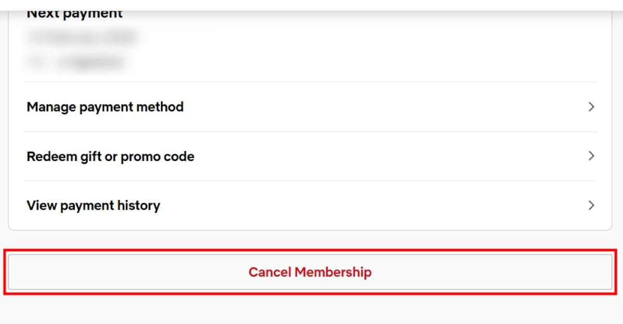Click inside the highlighted red rectangle
Image resolution: width=623 pixels, height=324 pixels.
[311, 271]
